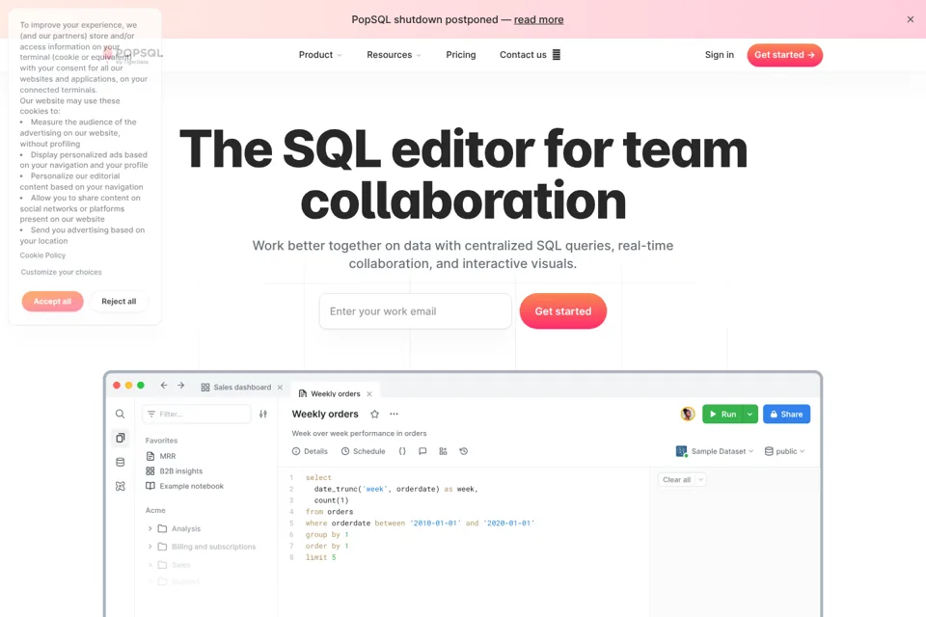Viewport: 926px width, 617px height.
Task: Star the Weekly orders query
Action: click(374, 414)
